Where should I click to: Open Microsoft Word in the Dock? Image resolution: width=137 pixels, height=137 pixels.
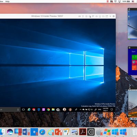26,132
